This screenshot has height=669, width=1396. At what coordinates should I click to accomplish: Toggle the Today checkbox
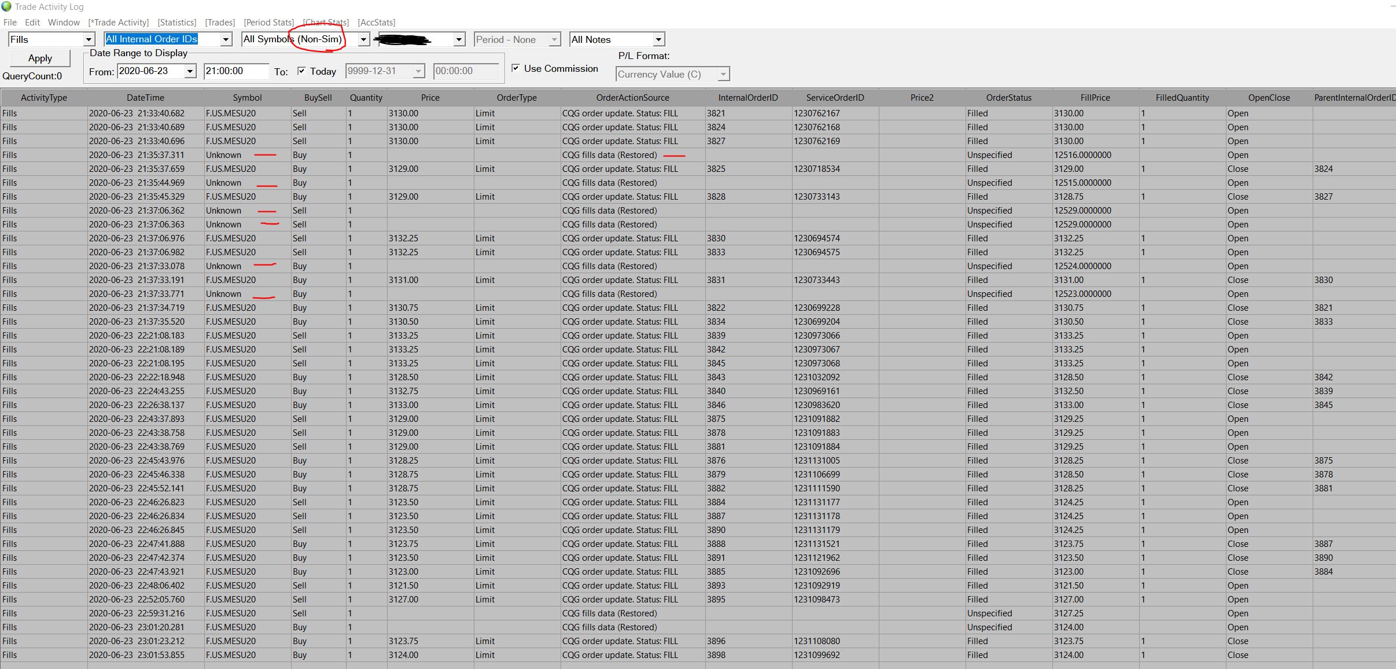[301, 71]
